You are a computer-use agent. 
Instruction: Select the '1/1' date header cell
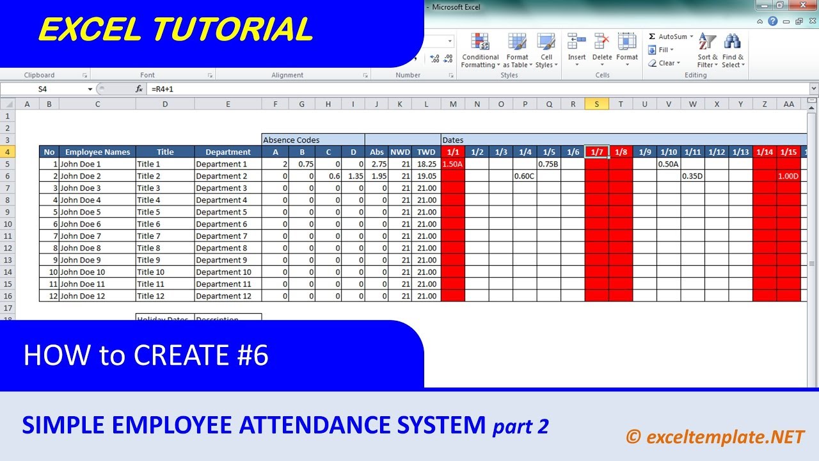coord(453,152)
